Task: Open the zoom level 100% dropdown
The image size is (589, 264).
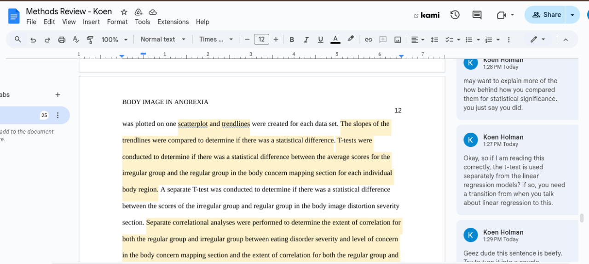Action: point(115,40)
